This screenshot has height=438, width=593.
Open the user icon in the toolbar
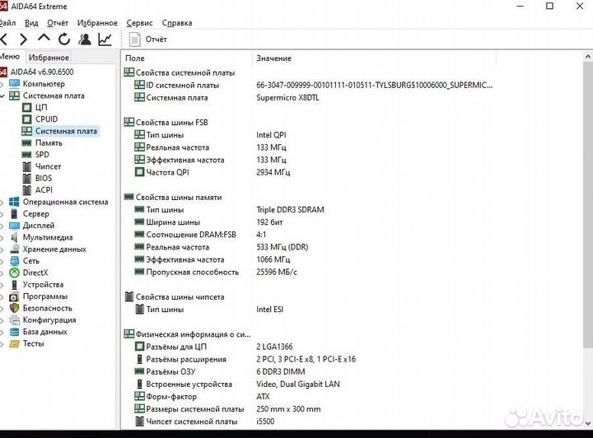click(85, 39)
